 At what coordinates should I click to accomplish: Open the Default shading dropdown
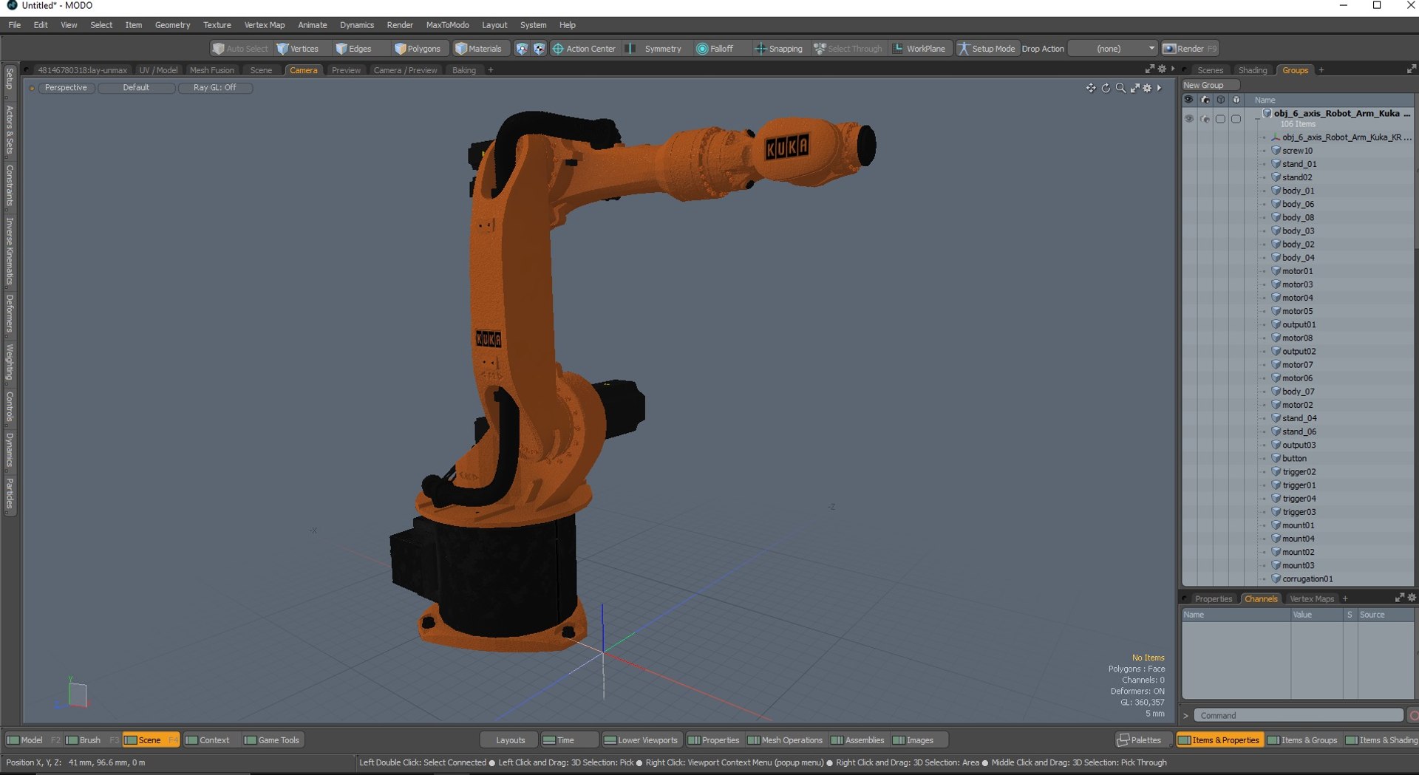[x=136, y=88]
